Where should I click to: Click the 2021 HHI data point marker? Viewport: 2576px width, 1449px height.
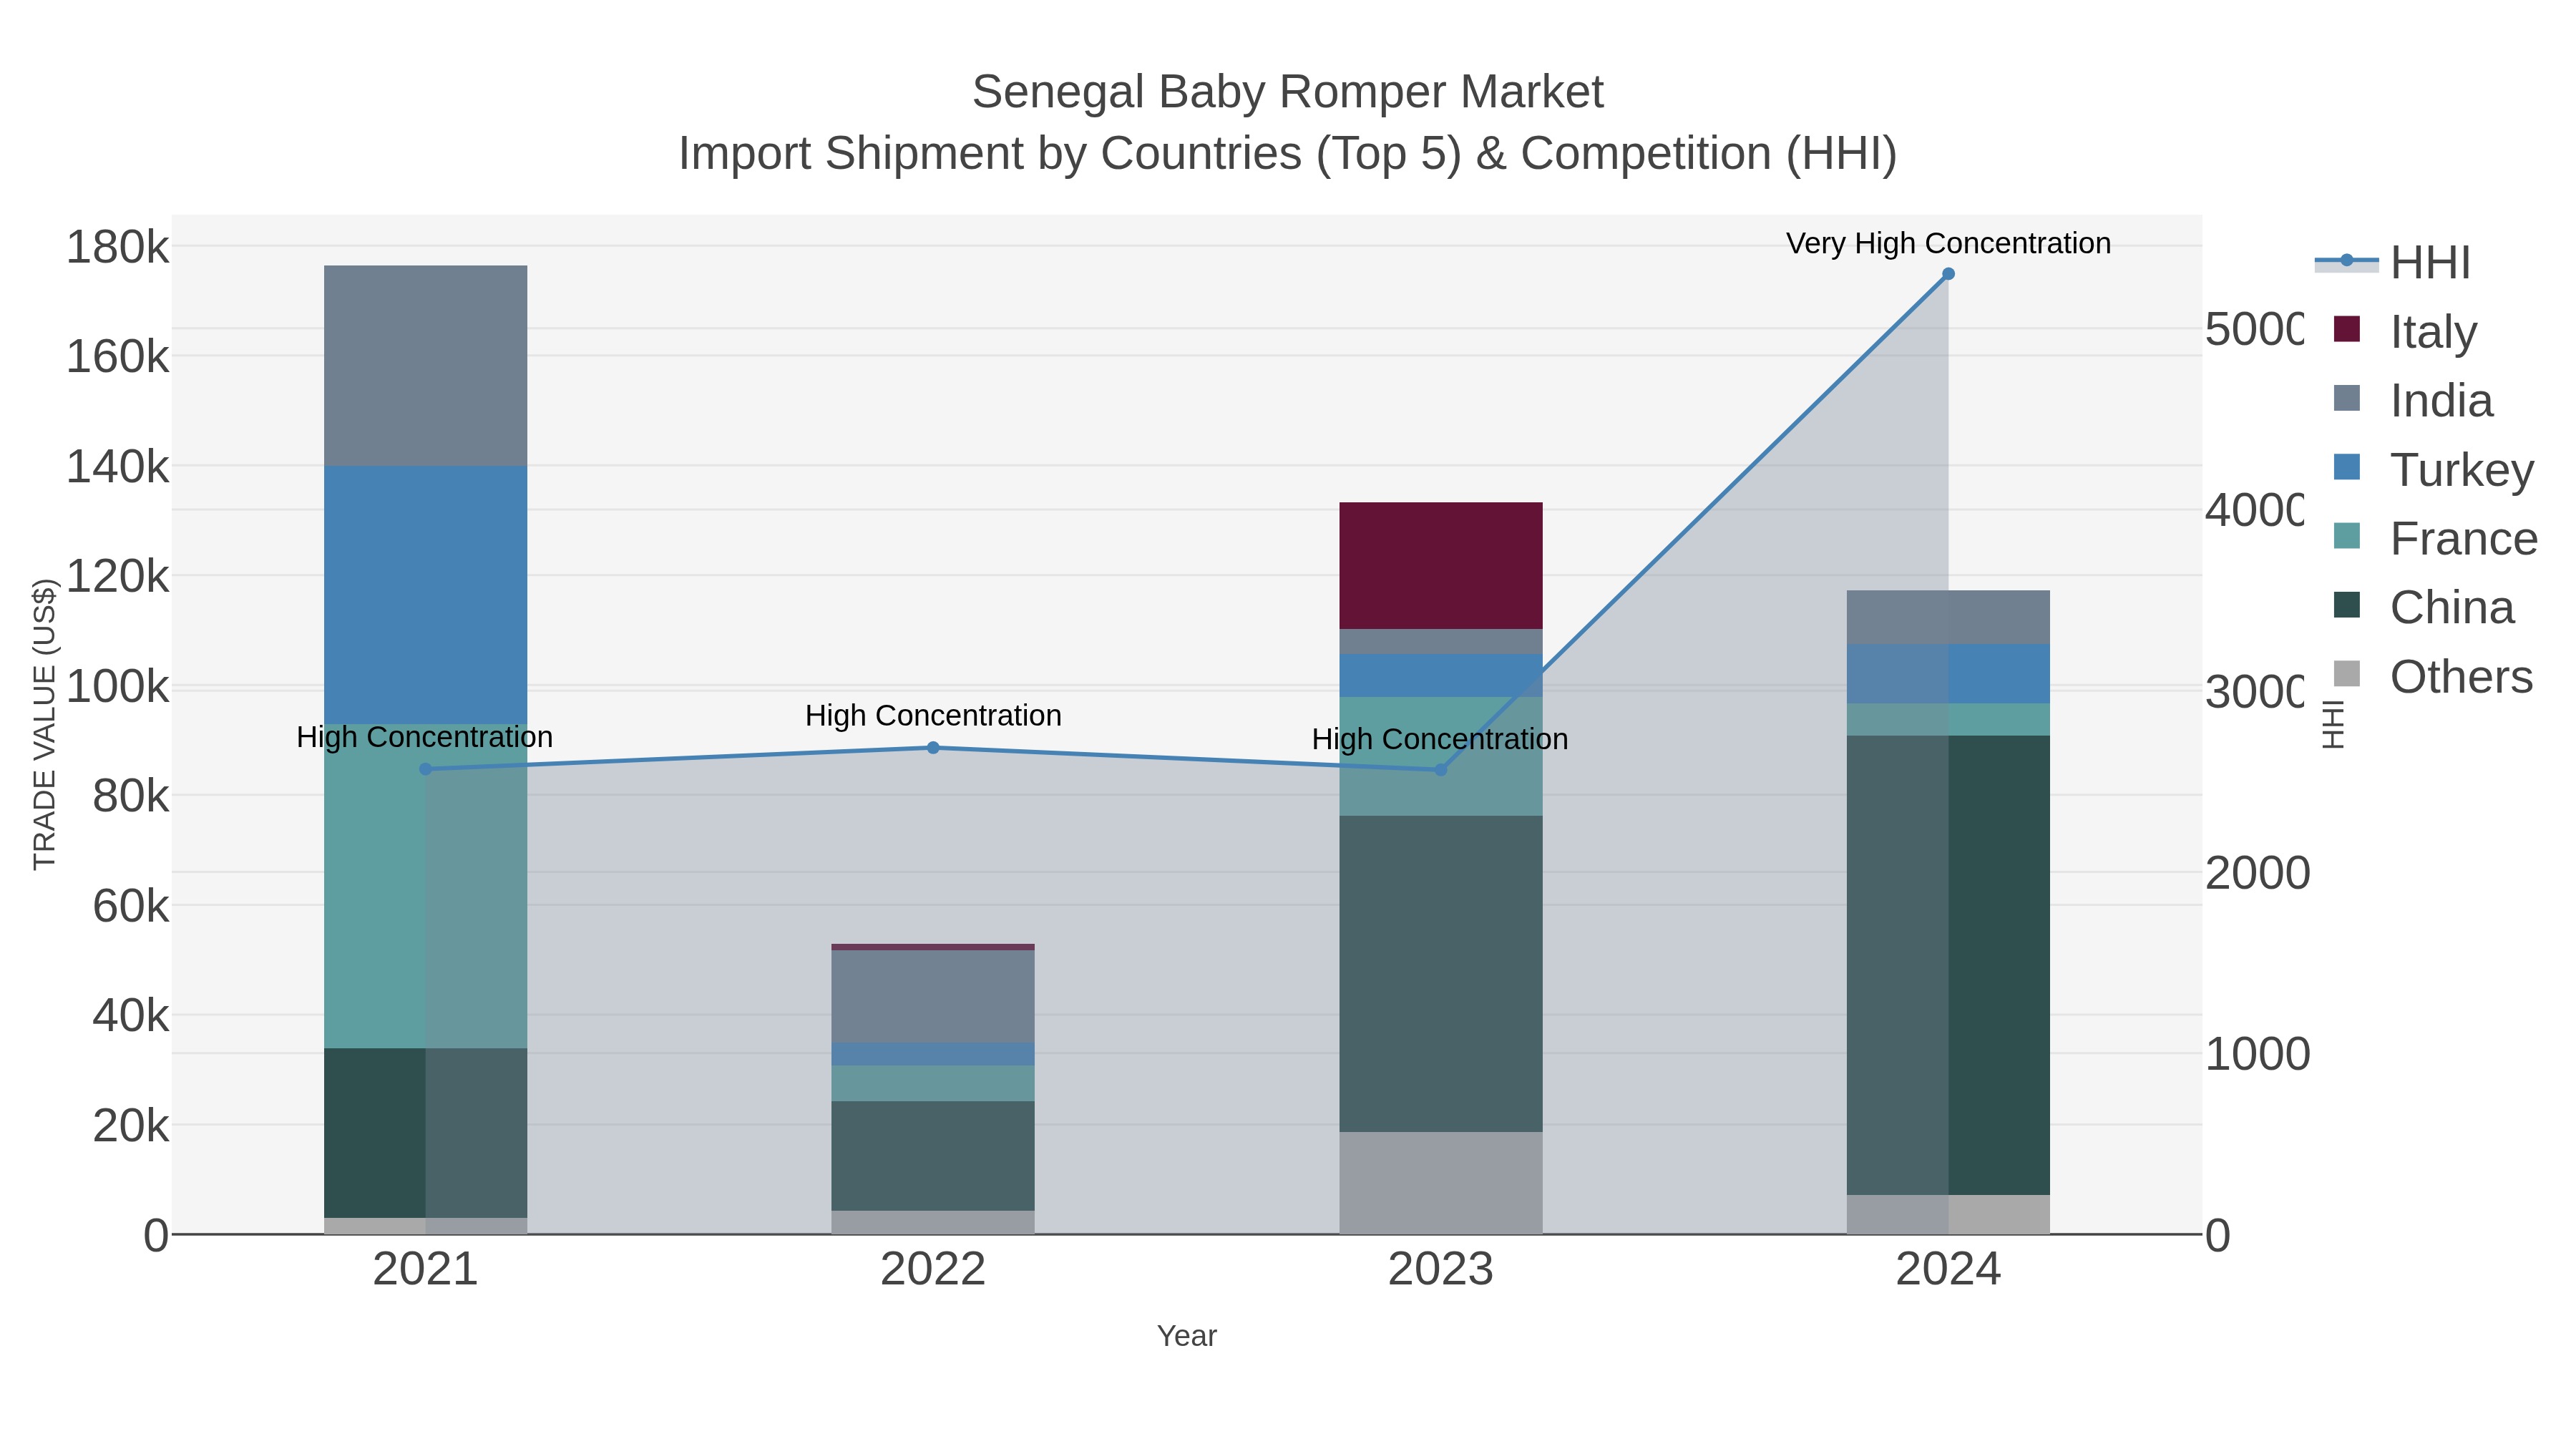point(425,769)
